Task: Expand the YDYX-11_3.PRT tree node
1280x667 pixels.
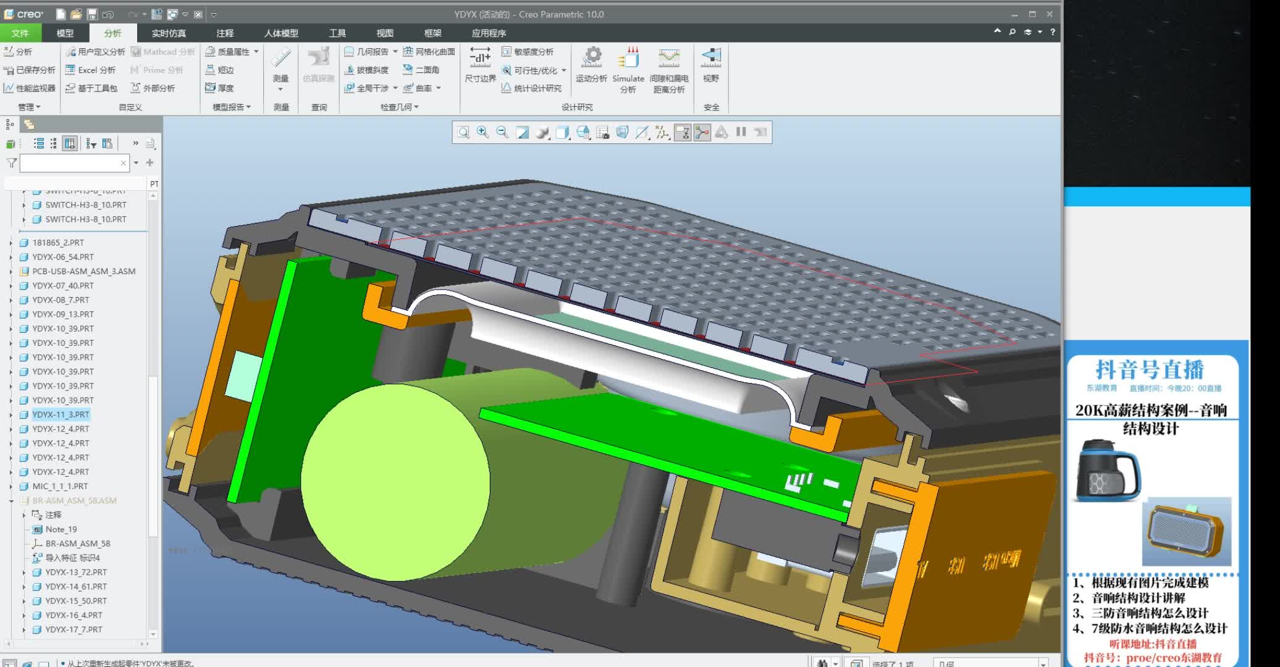Action: [11, 415]
